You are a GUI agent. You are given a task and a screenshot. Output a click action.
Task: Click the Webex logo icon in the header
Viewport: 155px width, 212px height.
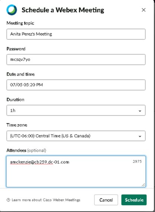click(12, 10)
